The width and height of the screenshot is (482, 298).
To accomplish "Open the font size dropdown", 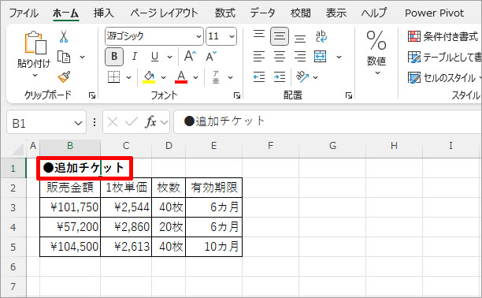I will coord(232,36).
